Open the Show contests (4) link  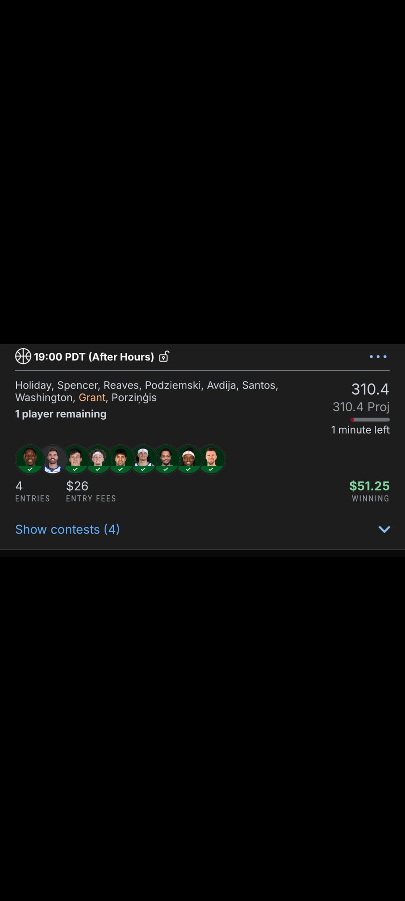[x=68, y=529]
